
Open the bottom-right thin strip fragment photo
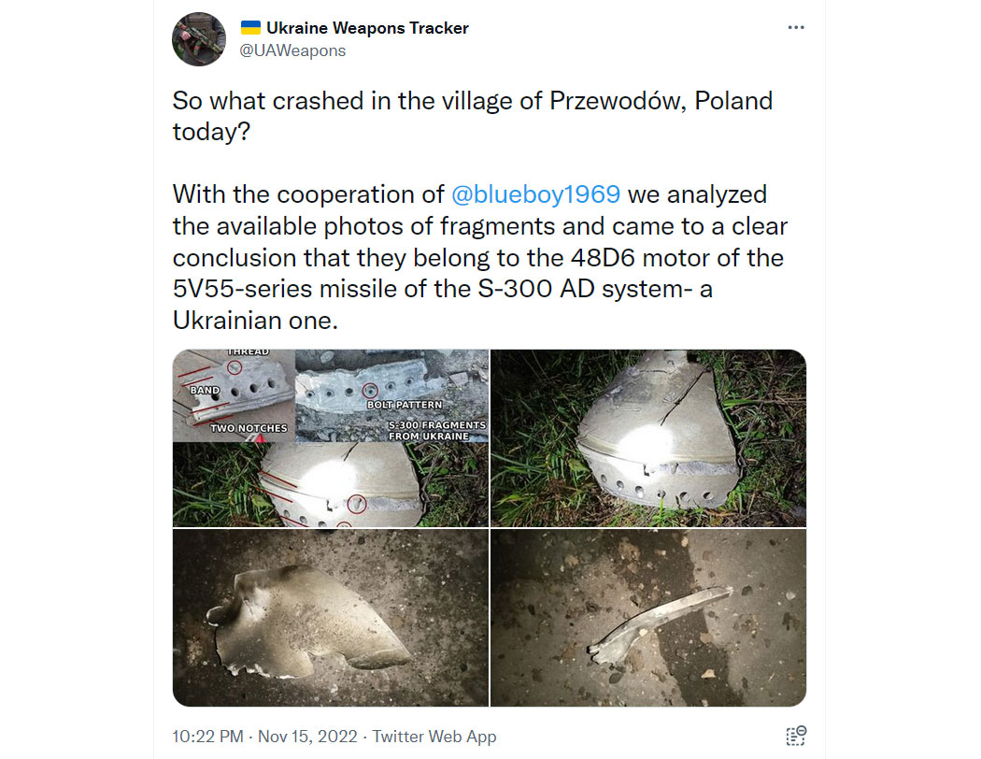pos(648,618)
